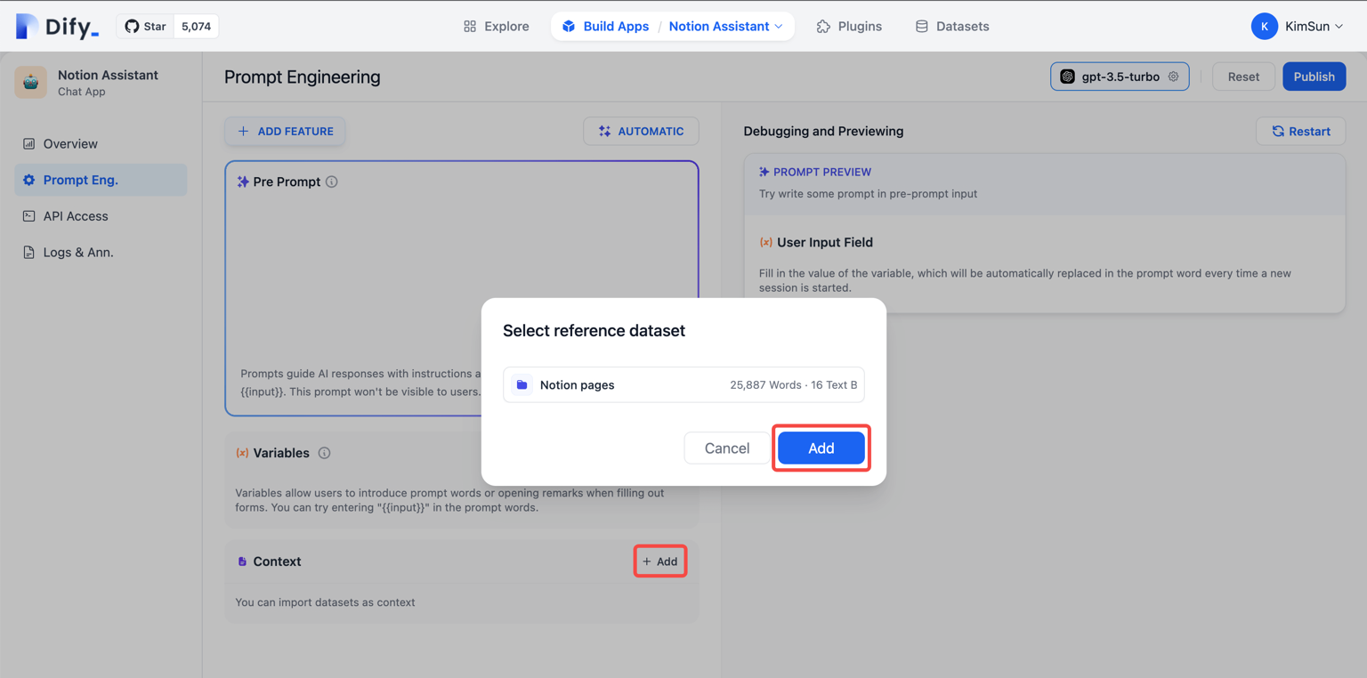
Task: Click the "25,887 Words · 16 Text B" text
Action: 794,385
